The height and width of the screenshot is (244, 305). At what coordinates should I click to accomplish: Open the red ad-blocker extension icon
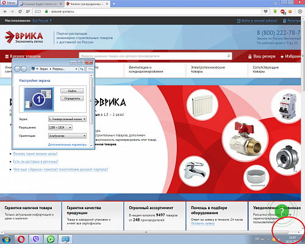click(x=283, y=12)
